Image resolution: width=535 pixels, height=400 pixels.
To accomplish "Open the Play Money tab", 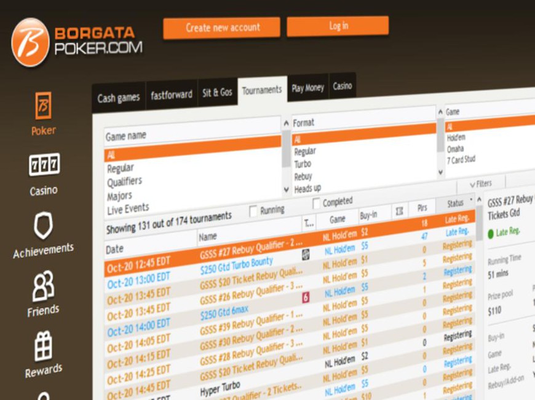I will 307,88.
